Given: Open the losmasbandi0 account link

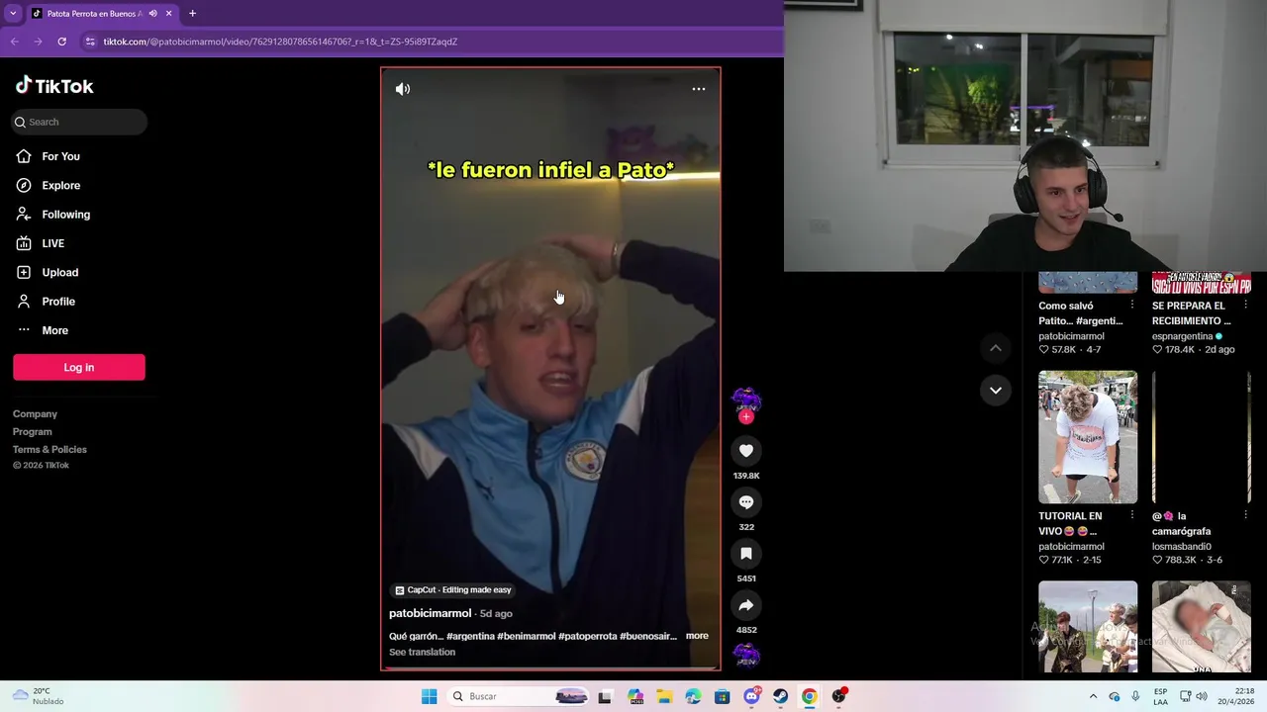Looking at the screenshot, I should click(1182, 547).
